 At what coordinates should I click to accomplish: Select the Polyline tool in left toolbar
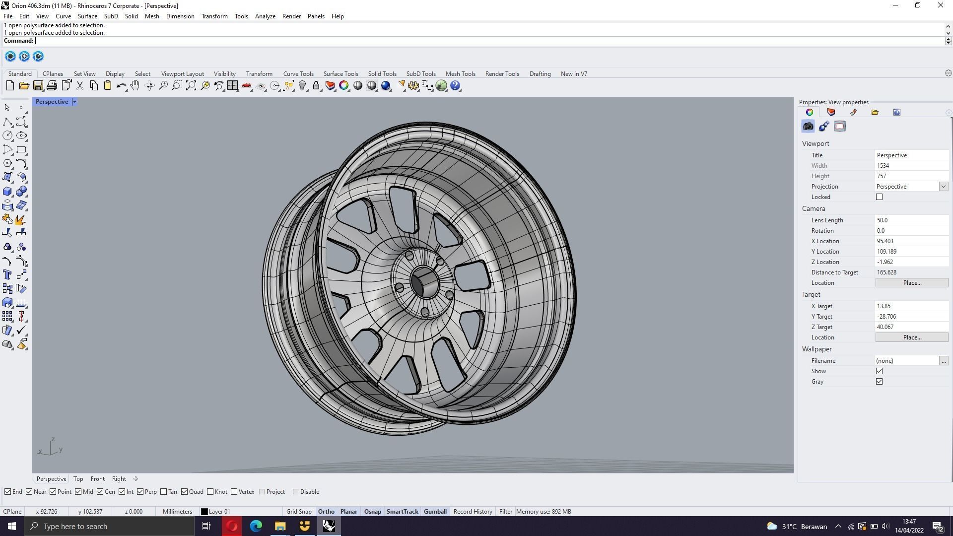tap(7, 122)
